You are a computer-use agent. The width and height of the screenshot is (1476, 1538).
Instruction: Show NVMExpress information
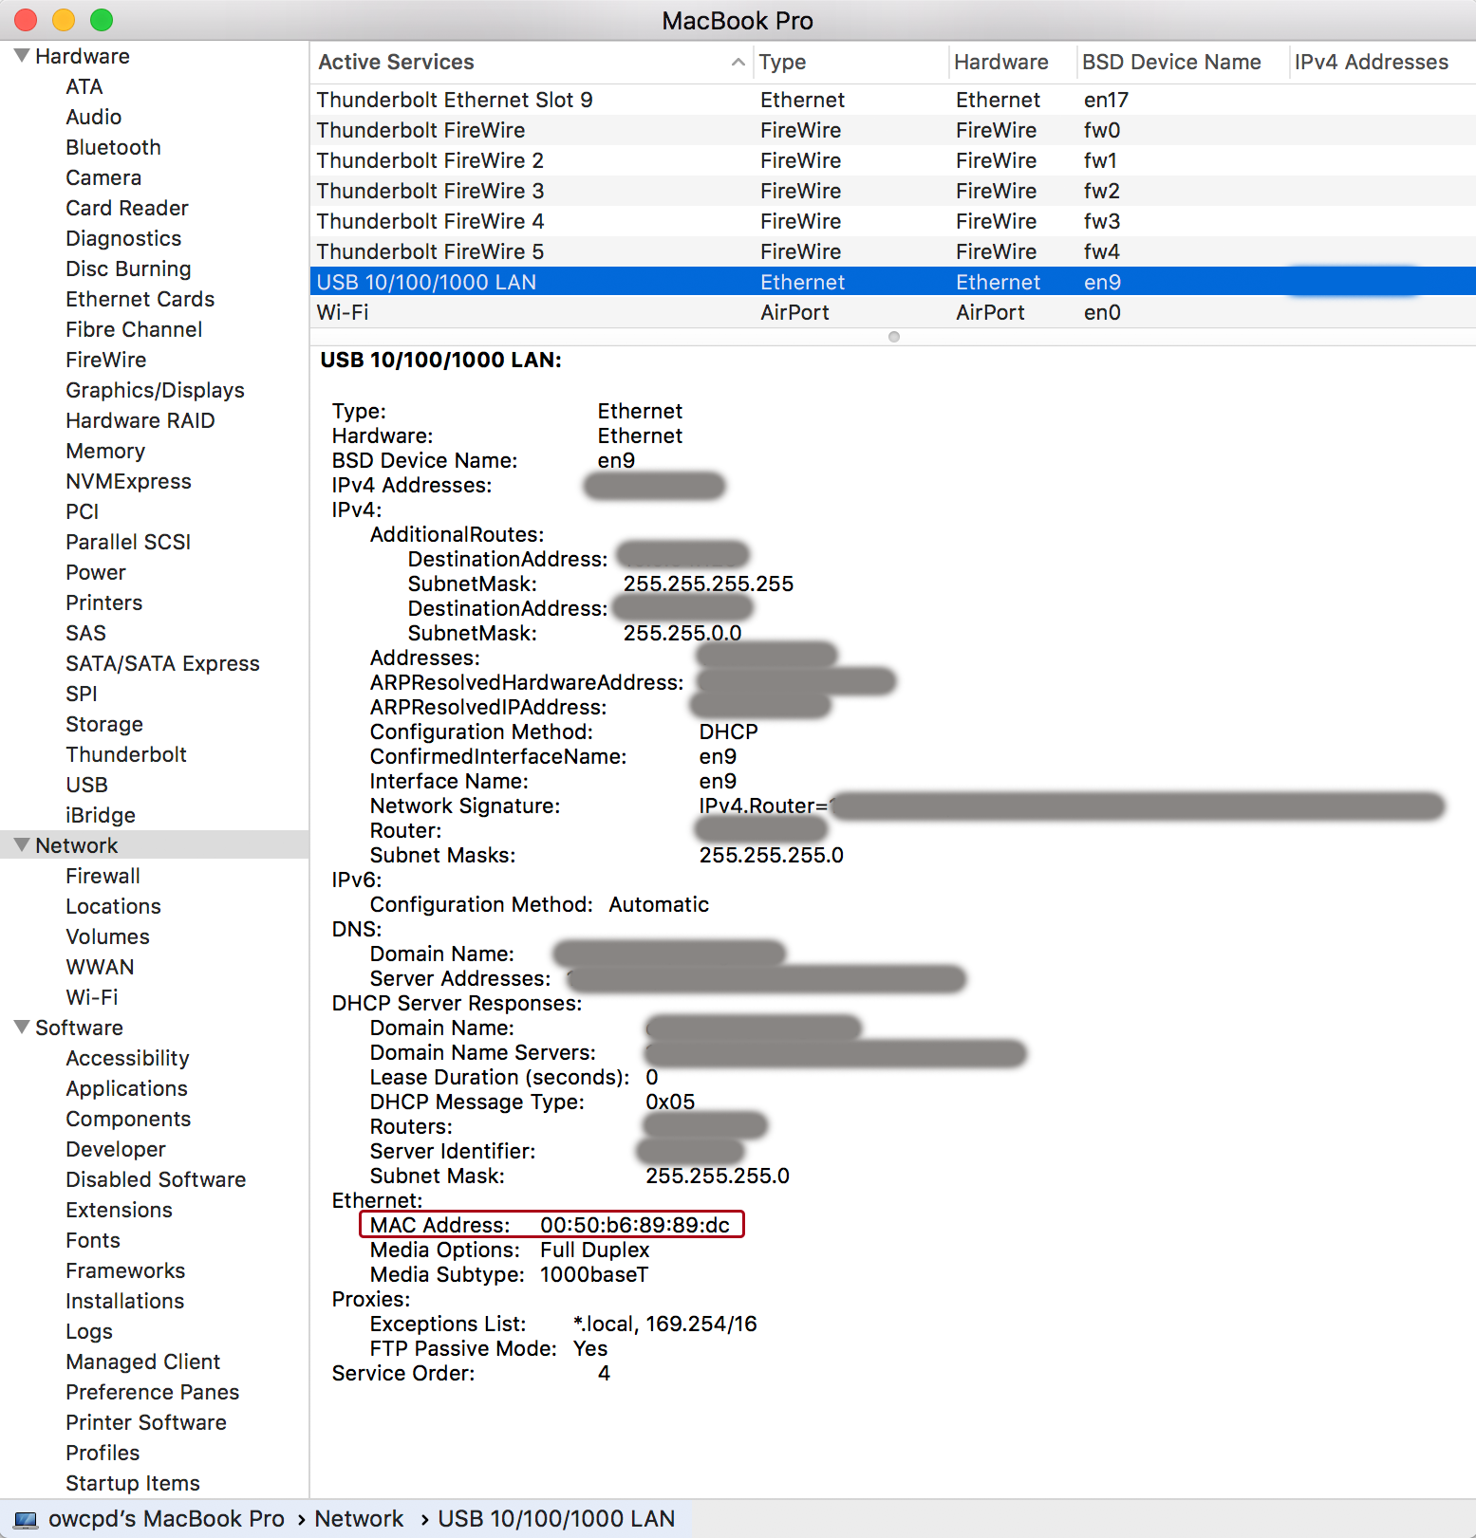point(128,481)
